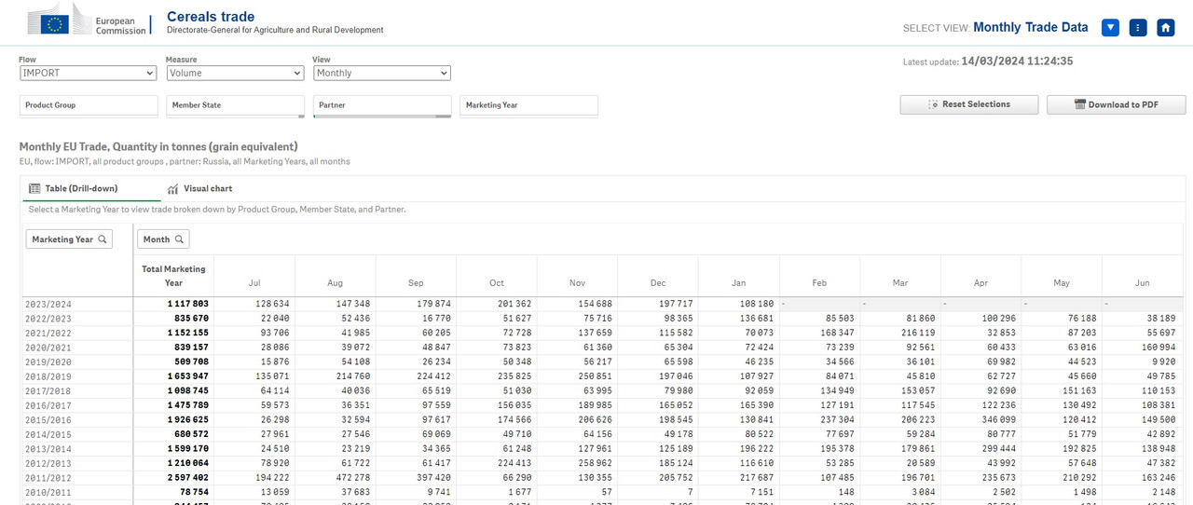The height and width of the screenshot is (505, 1193).
Task: Click the Total Marketing Year column header
Action: tap(173, 276)
